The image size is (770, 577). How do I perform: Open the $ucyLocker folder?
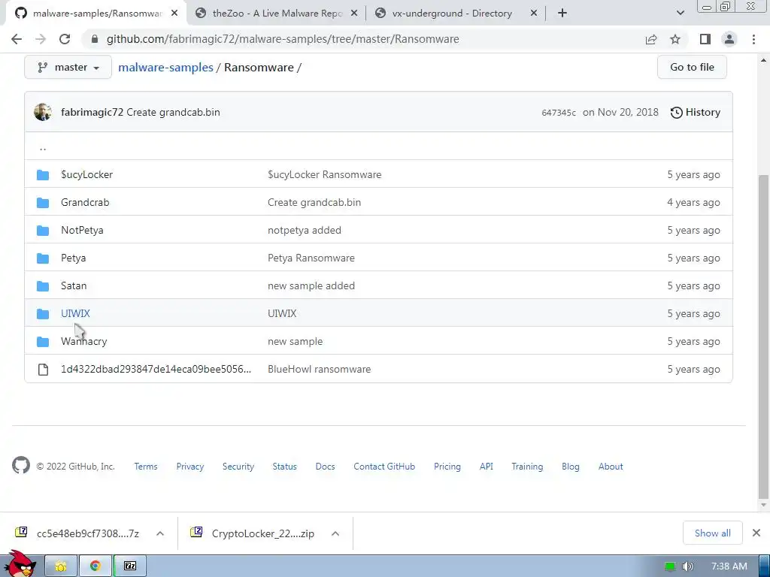coord(87,174)
